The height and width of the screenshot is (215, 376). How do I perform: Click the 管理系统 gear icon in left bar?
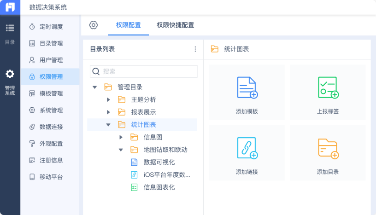(x=10, y=74)
